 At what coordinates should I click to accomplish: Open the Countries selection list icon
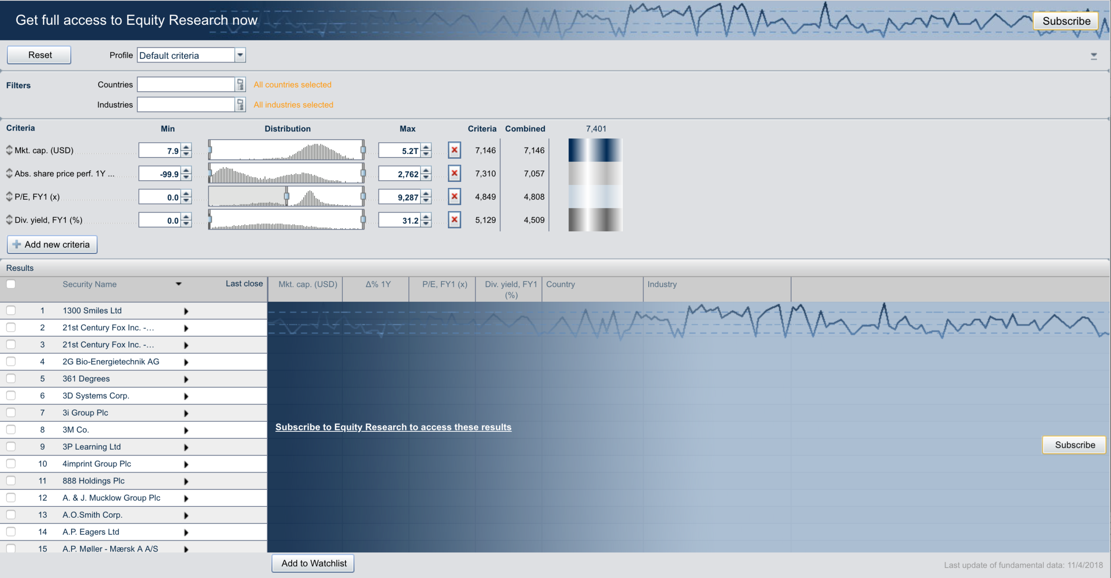(x=240, y=85)
